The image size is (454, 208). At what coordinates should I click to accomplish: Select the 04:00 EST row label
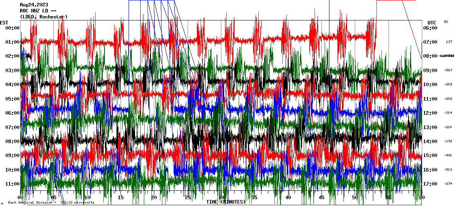point(12,85)
